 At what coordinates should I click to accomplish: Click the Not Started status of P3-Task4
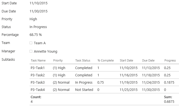click(84, 90)
